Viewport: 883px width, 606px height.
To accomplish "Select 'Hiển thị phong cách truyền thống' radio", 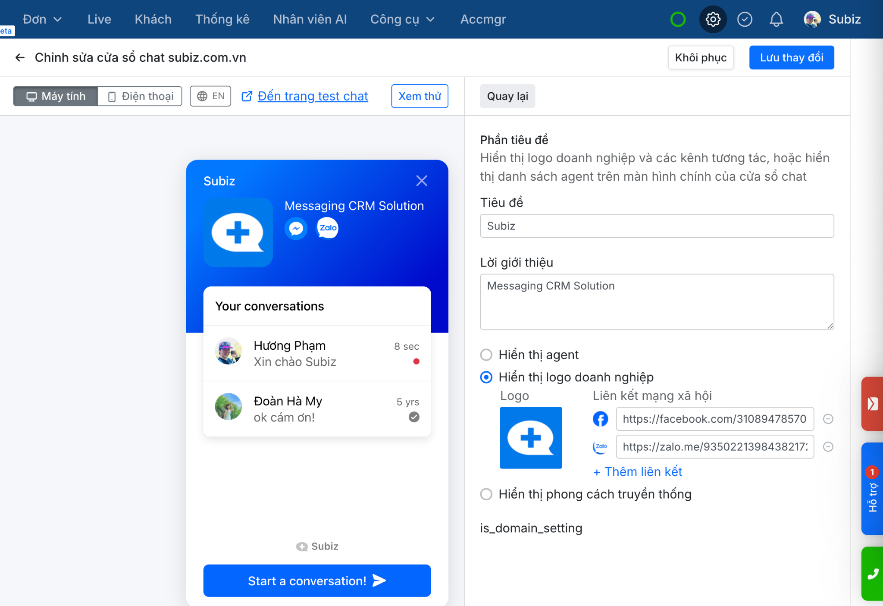I will click(486, 494).
